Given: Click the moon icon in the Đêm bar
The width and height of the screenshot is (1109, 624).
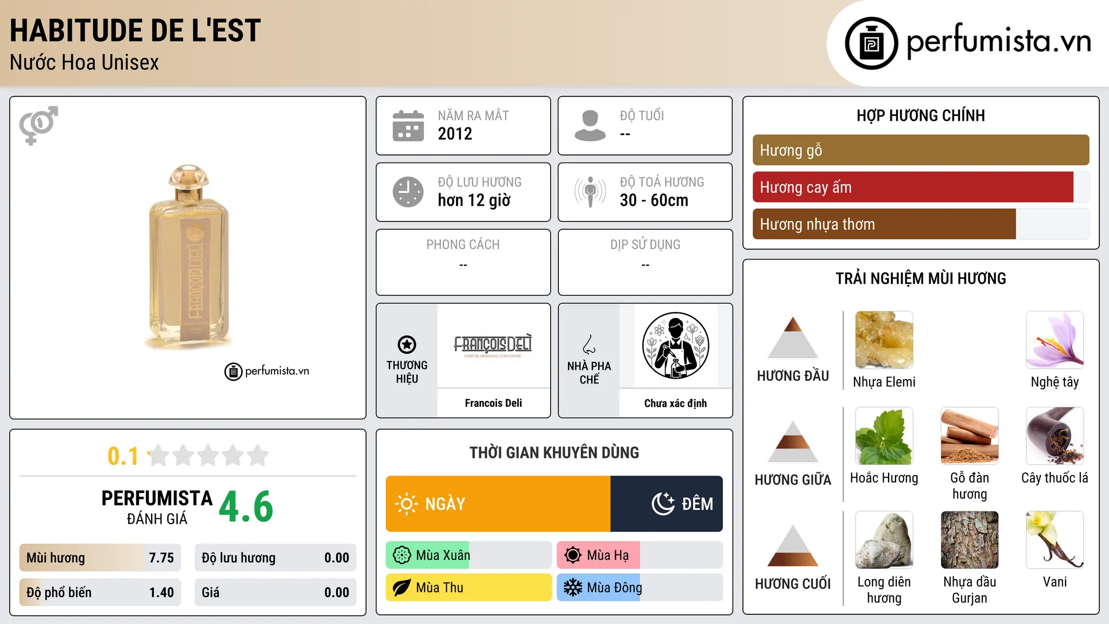Looking at the screenshot, I should [663, 504].
